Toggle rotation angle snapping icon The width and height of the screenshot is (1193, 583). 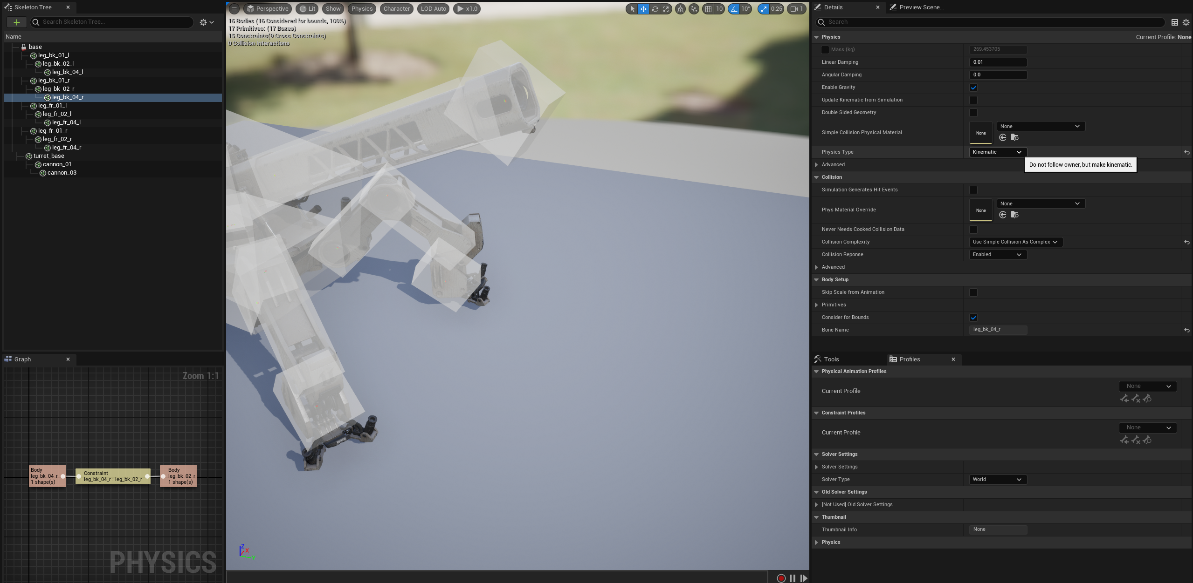tap(734, 9)
